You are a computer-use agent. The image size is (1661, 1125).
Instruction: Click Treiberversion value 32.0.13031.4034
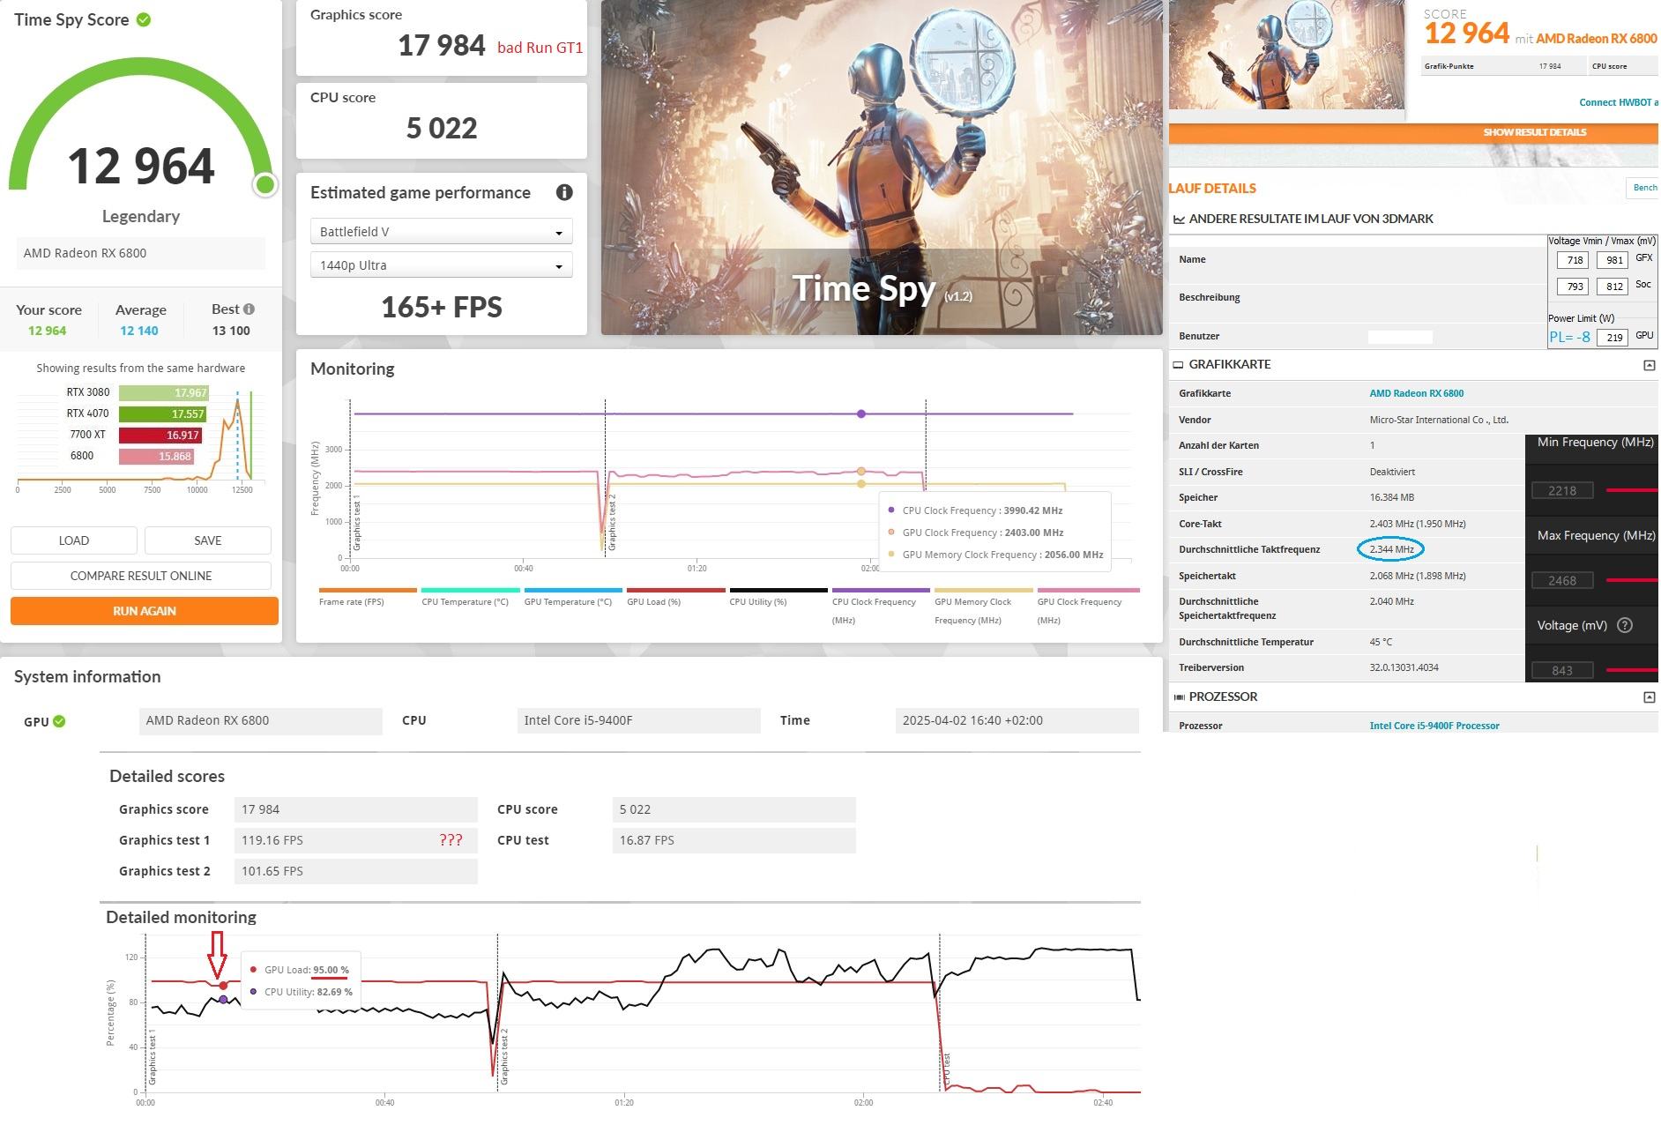[x=1404, y=667]
